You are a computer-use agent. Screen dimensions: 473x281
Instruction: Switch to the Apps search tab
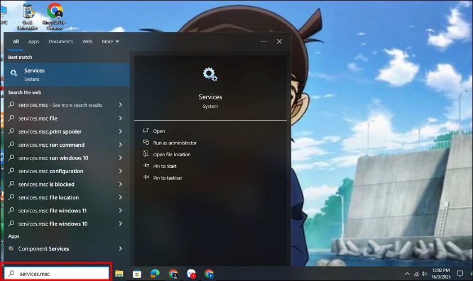click(33, 42)
